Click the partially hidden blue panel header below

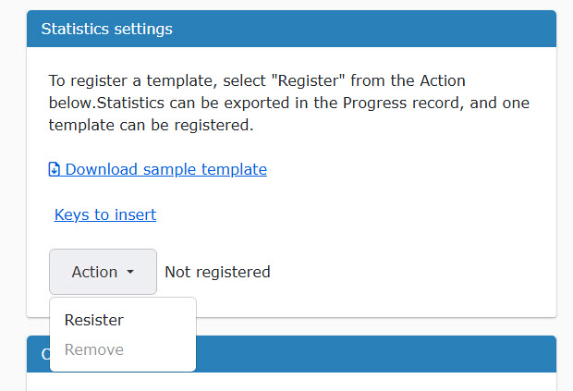coord(376,354)
